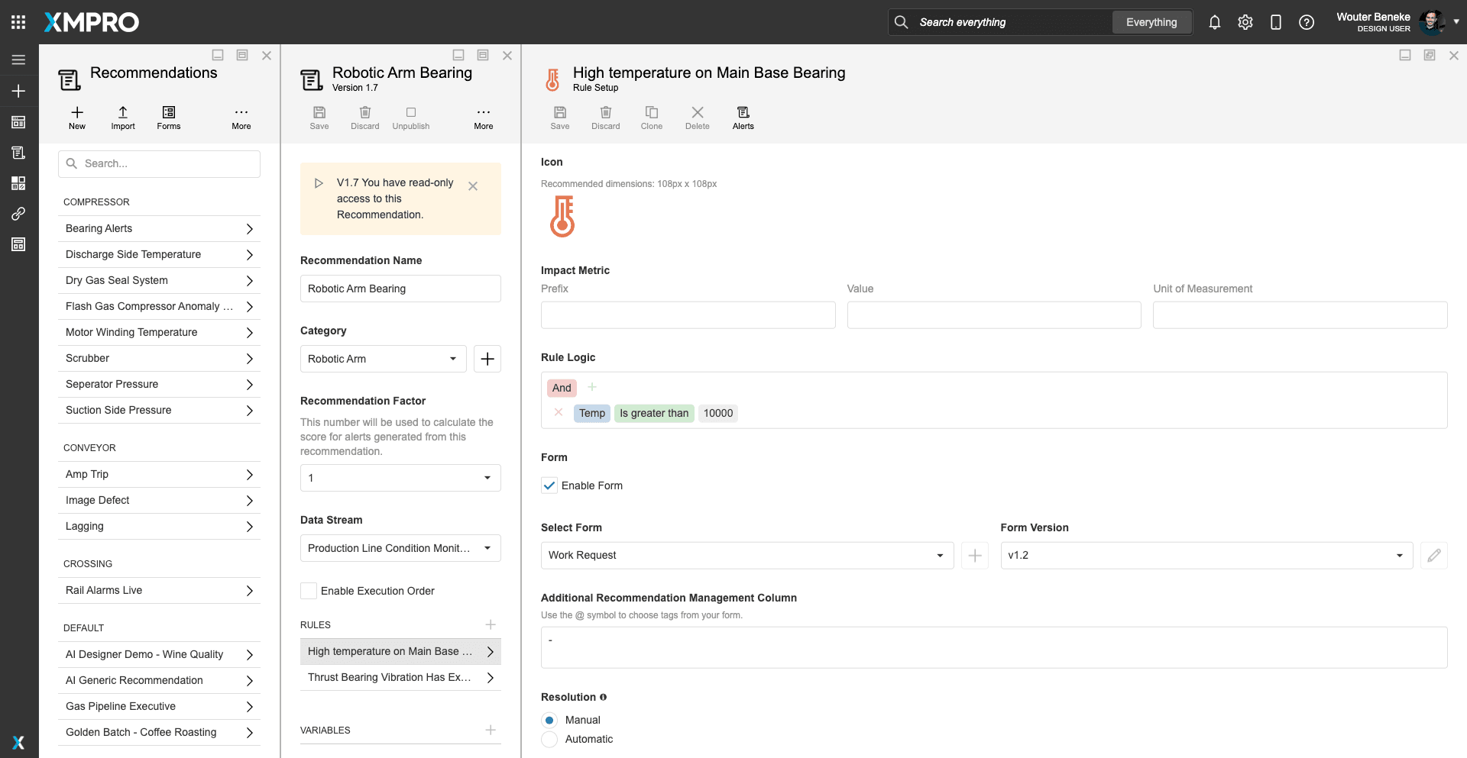1467x758 pixels.
Task: Add a new category with plus button
Action: click(487, 359)
